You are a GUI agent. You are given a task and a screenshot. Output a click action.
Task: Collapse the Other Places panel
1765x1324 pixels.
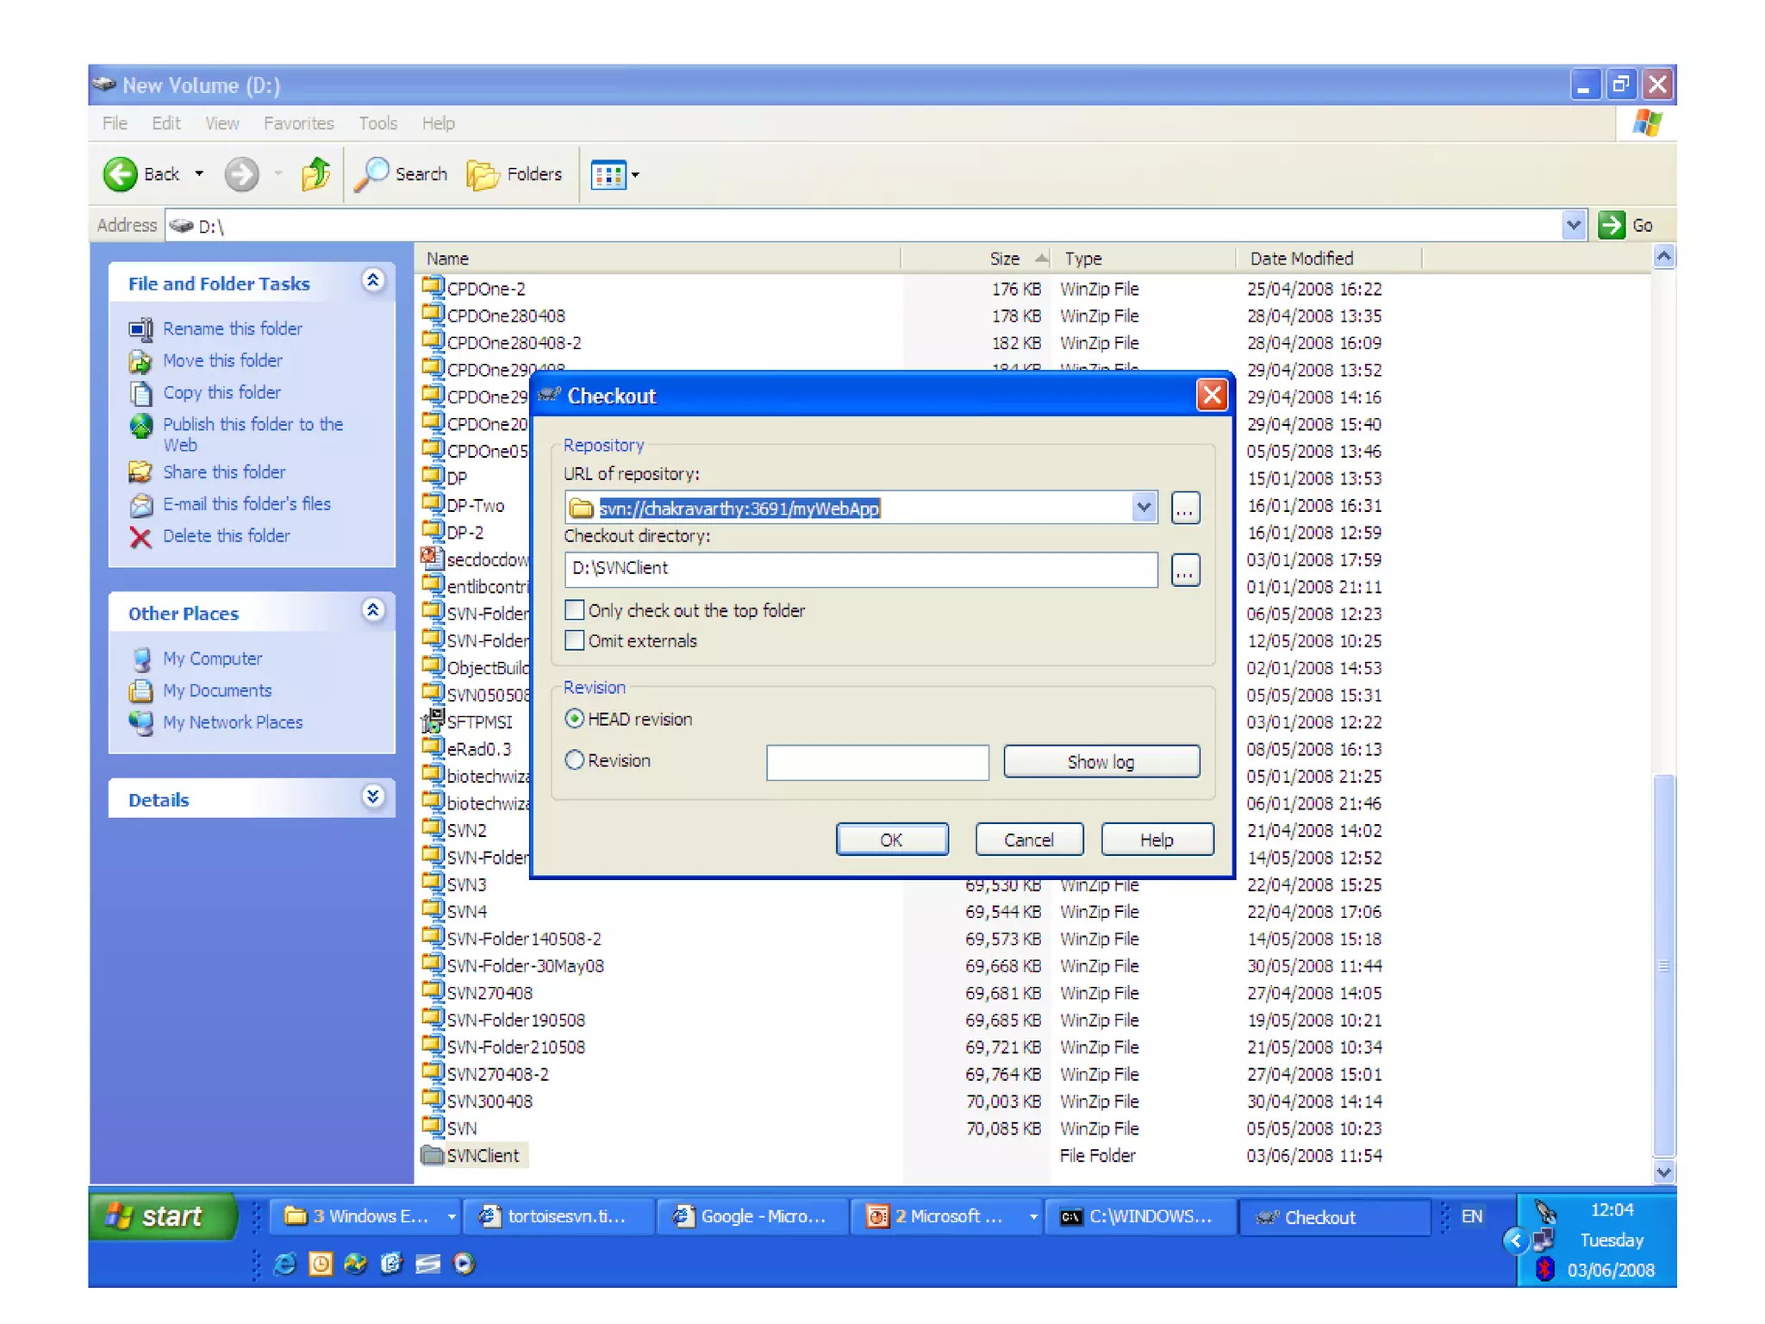(372, 611)
